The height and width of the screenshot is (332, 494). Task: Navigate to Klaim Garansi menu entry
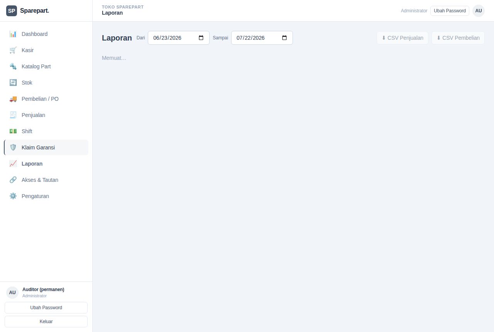[x=46, y=147]
